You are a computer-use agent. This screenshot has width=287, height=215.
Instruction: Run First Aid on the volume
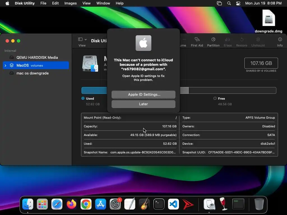click(x=197, y=42)
